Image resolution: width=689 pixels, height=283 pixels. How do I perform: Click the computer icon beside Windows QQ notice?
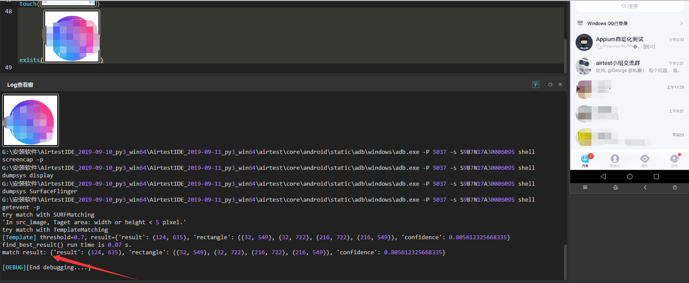(x=580, y=23)
